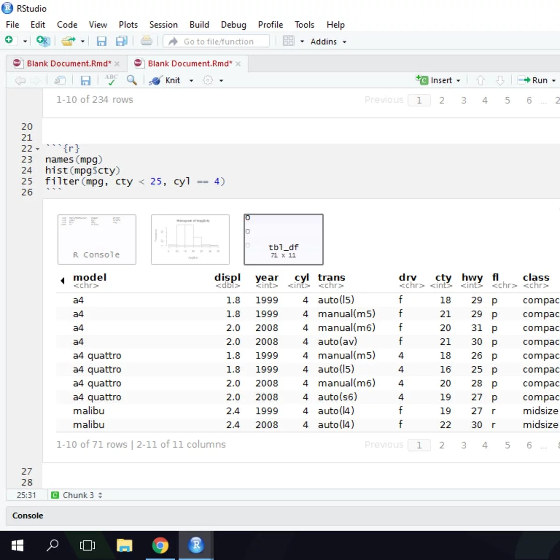Click the Show in new window icon
The height and width of the screenshot is (560, 560).
(x=60, y=80)
